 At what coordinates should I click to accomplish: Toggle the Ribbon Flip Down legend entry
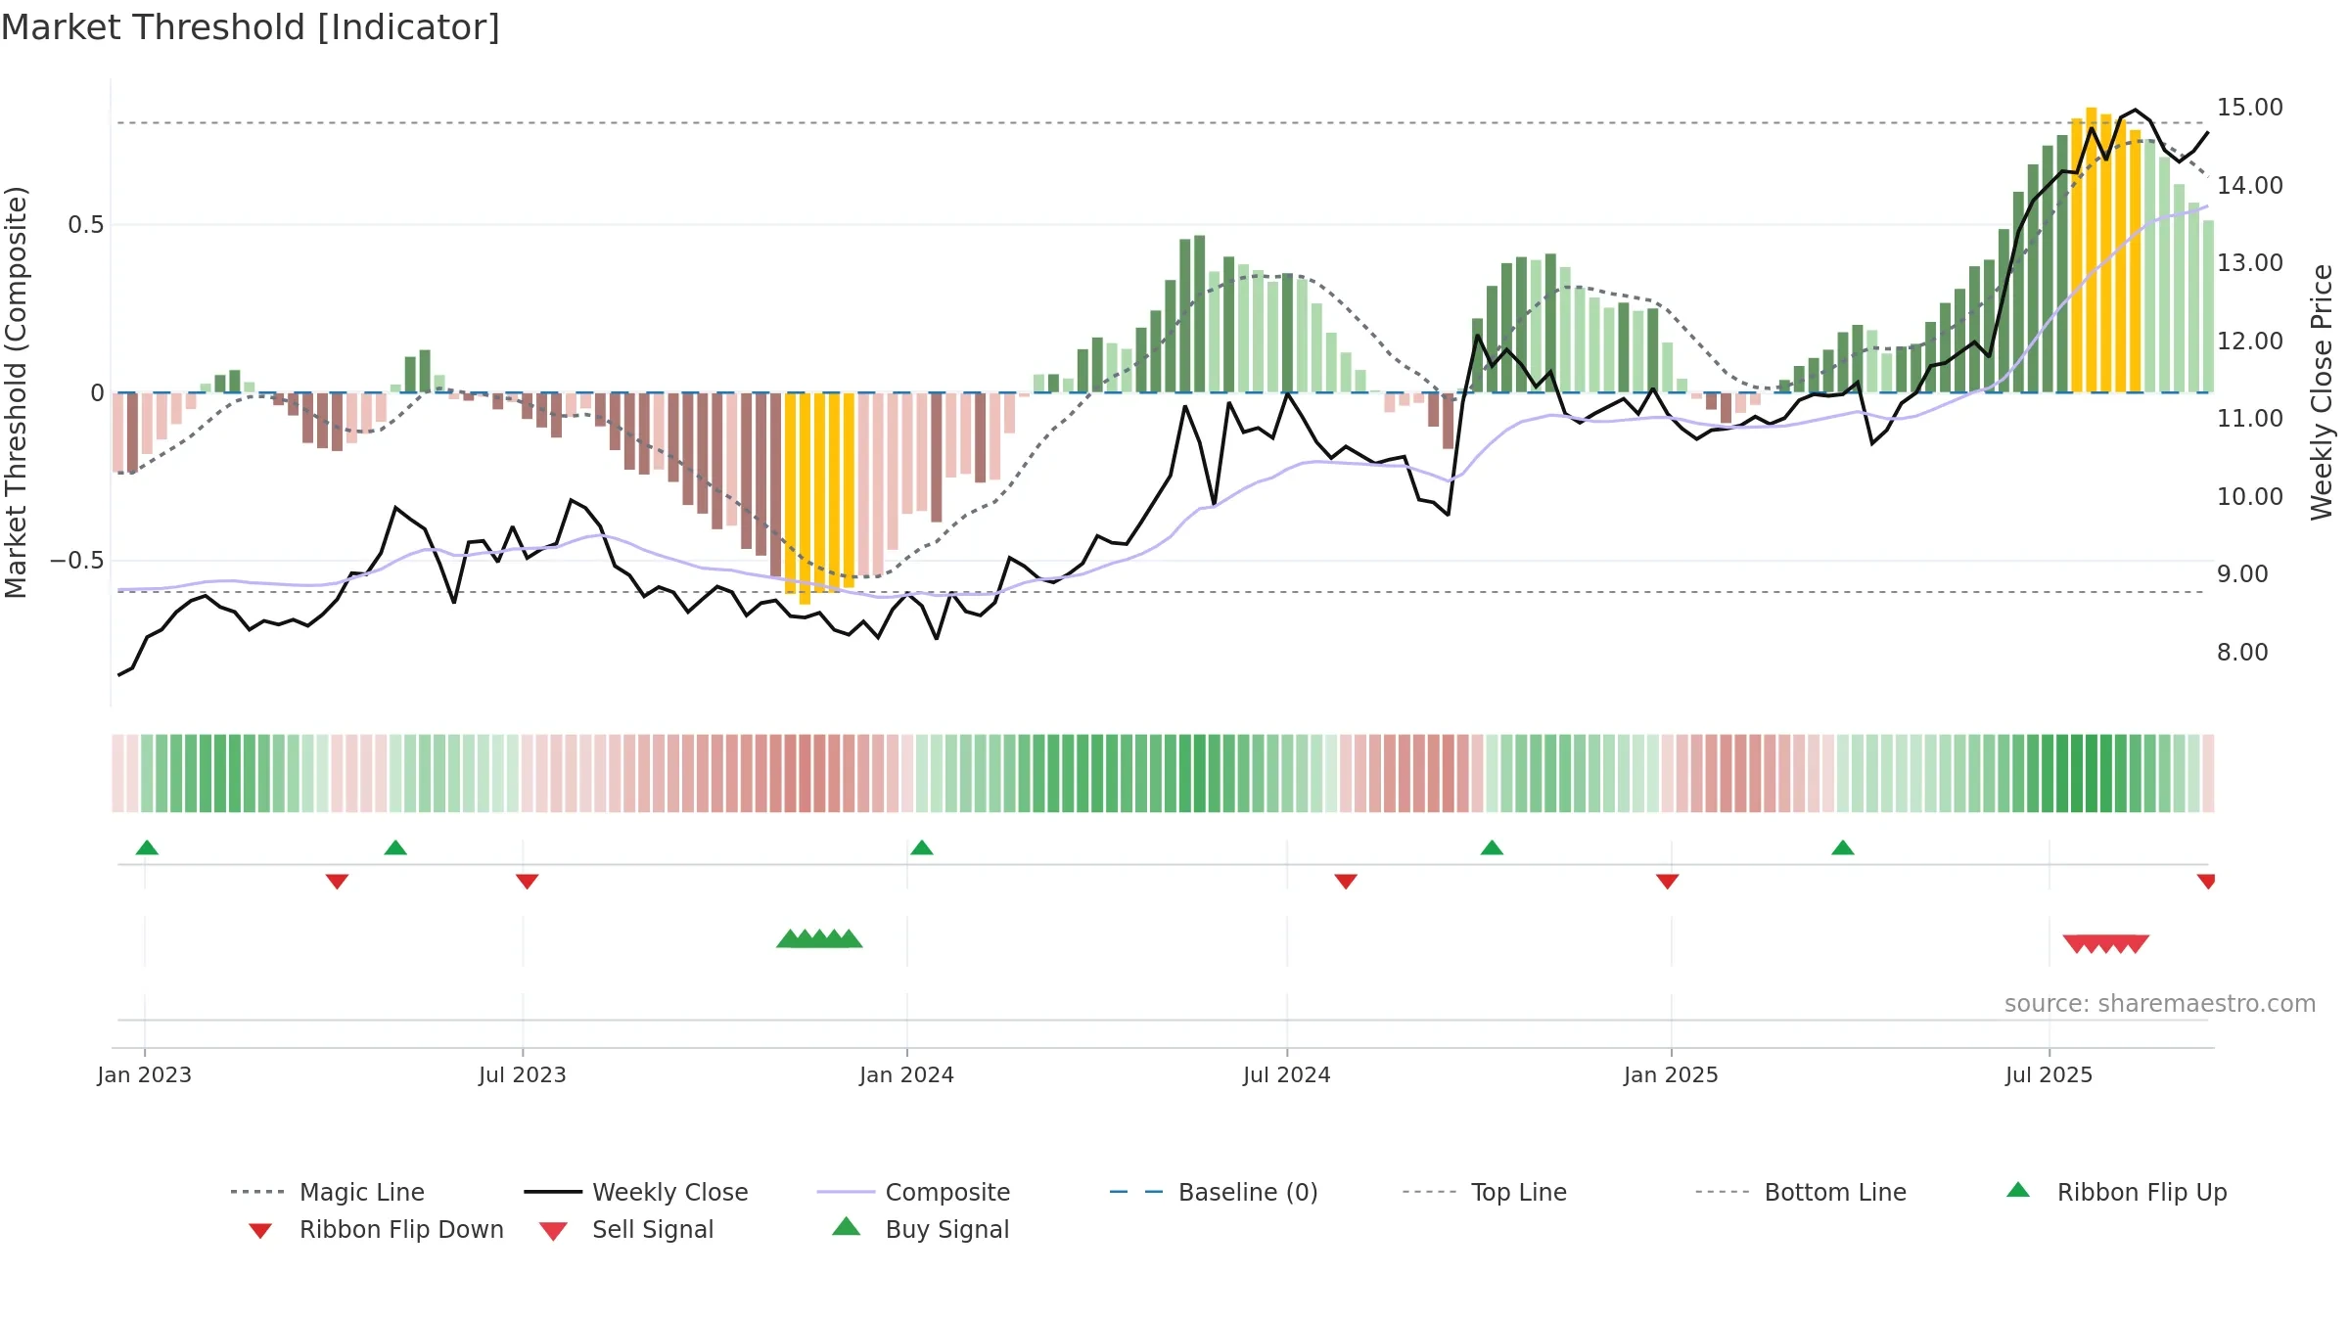pos(374,1229)
